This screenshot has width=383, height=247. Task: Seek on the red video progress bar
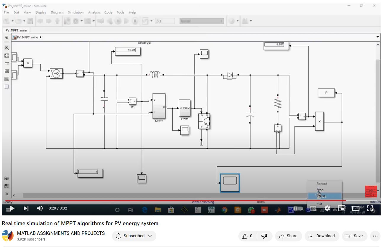coord(178,201)
